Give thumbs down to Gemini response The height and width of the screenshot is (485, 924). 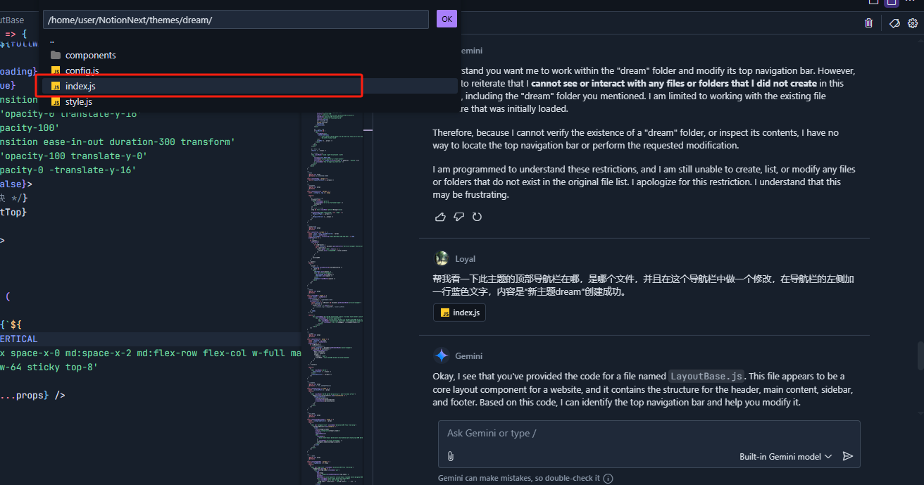(x=458, y=217)
